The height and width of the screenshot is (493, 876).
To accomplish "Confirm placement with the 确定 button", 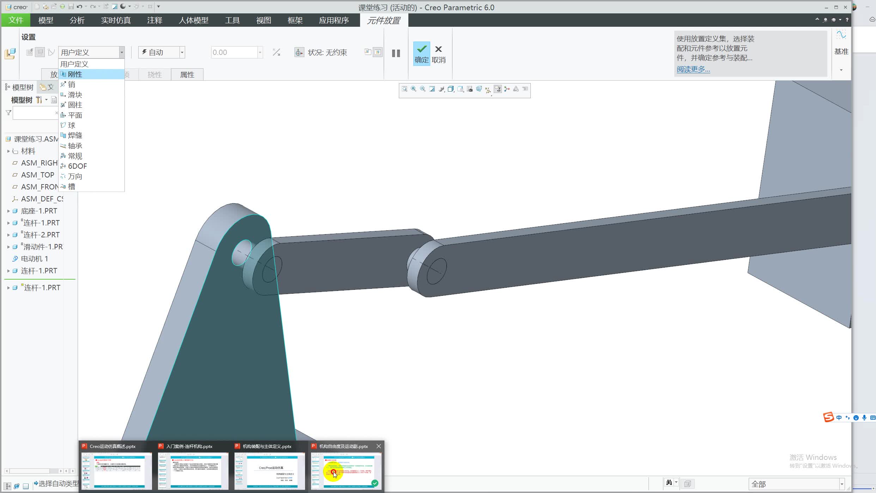I will point(421,53).
